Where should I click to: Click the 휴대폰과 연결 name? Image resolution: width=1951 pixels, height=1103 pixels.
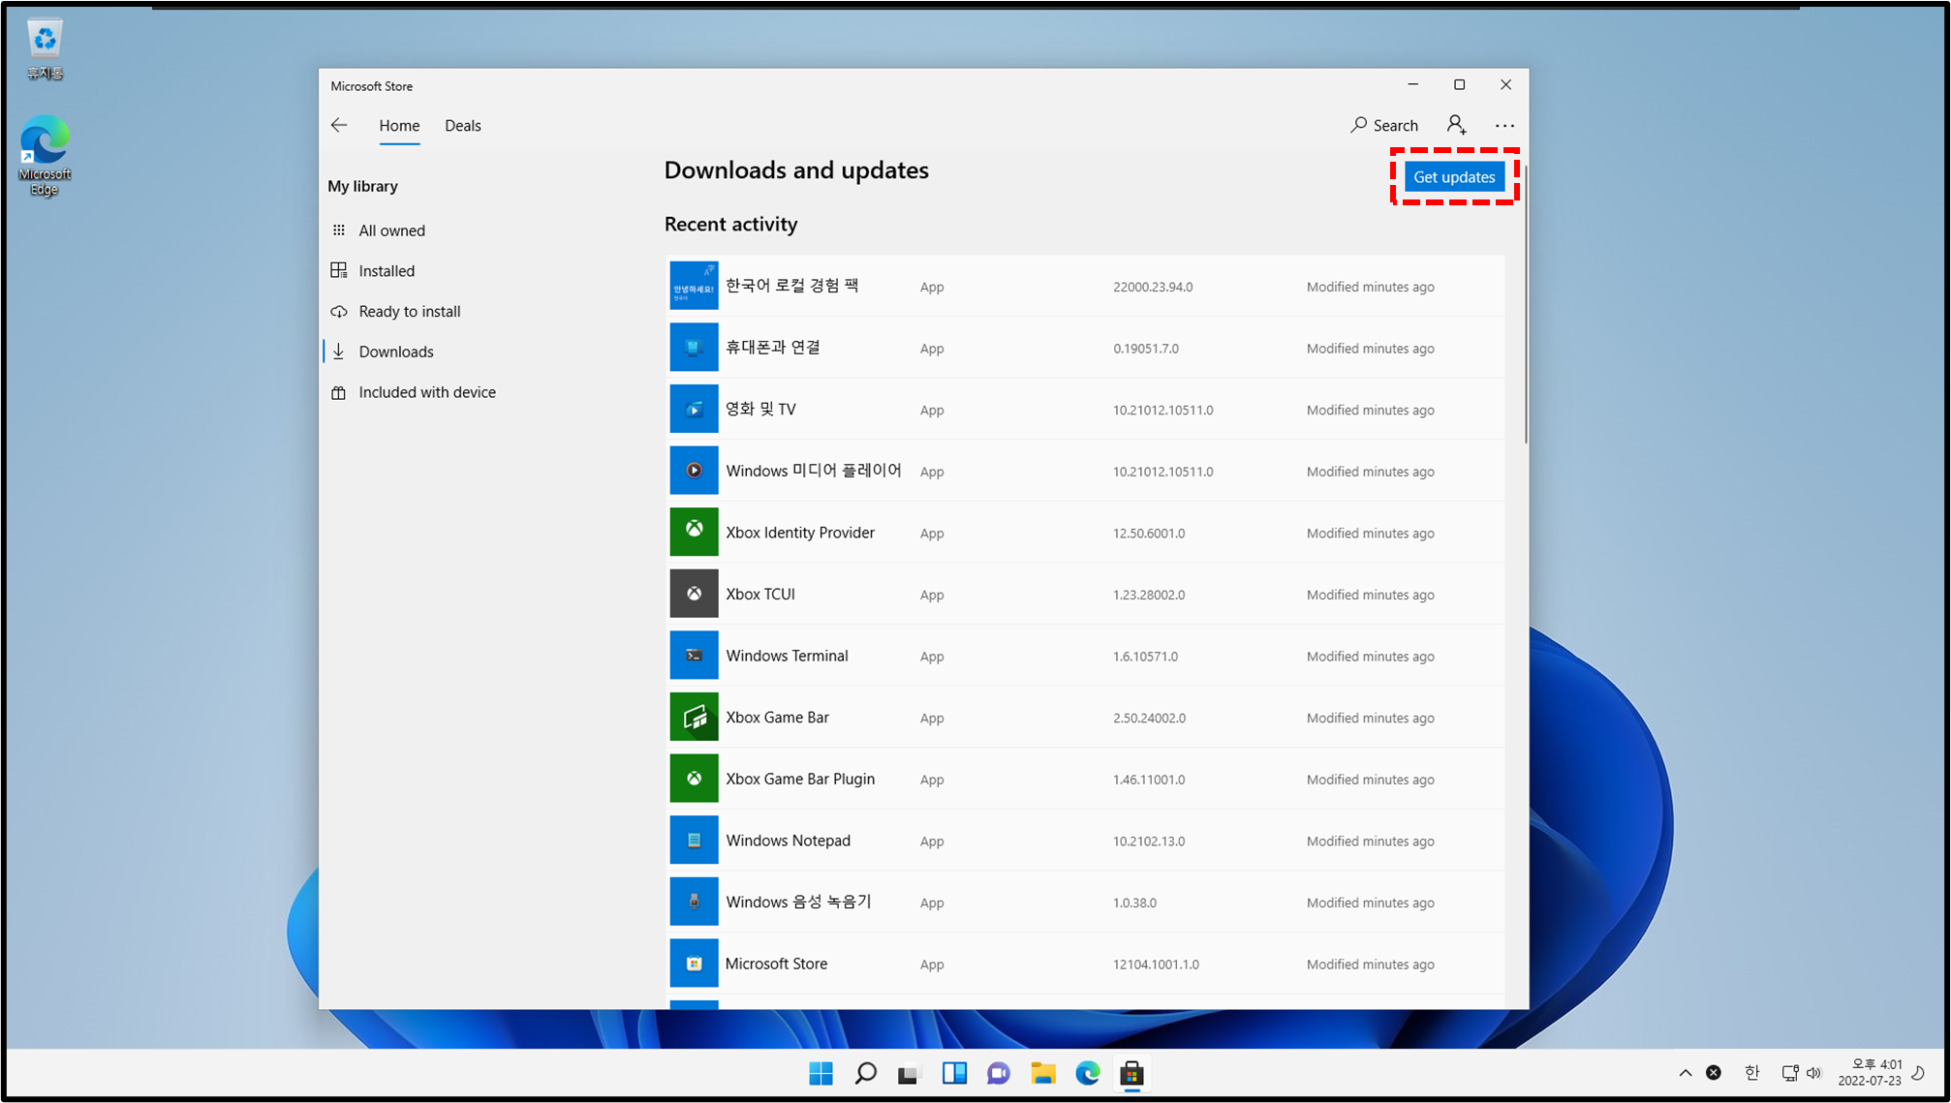pyautogui.click(x=773, y=348)
